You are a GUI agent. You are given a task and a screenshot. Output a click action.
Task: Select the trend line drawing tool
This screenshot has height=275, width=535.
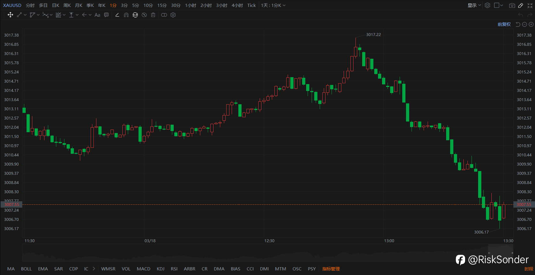point(19,15)
